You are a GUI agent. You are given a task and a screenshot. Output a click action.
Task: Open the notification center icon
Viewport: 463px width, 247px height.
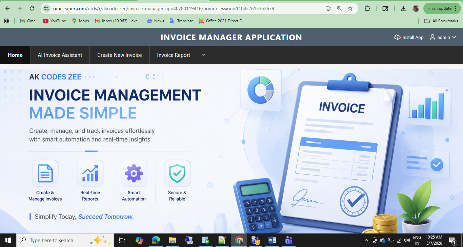452,240
